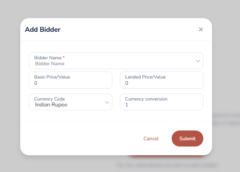Screen dimensions: 240x172
Task: Click the 0 value in Basic Price
Action: click(36, 83)
